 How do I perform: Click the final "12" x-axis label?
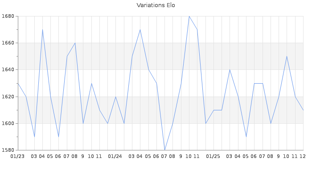click(303, 157)
